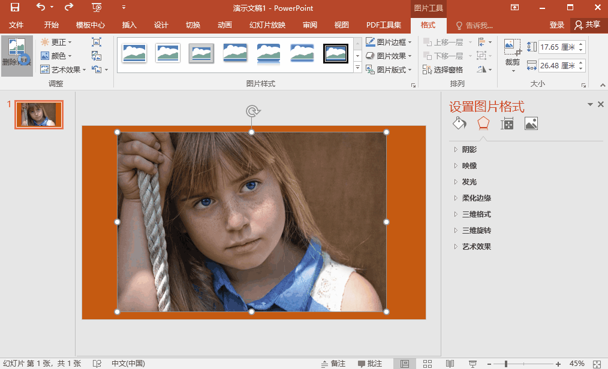This screenshot has width=608, height=369.
Task: Select slide 1 thumbnail in slide panel
Action: coord(39,114)
